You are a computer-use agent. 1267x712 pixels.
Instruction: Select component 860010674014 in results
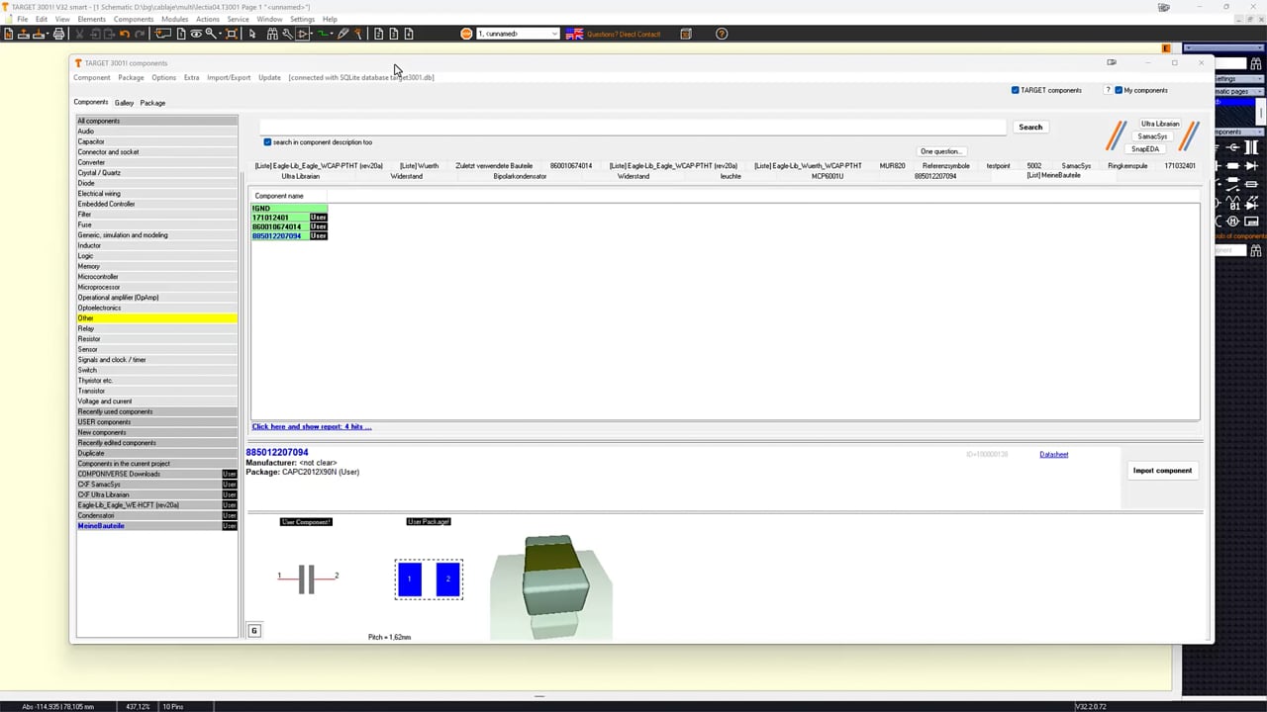click(x=289, y=226)
